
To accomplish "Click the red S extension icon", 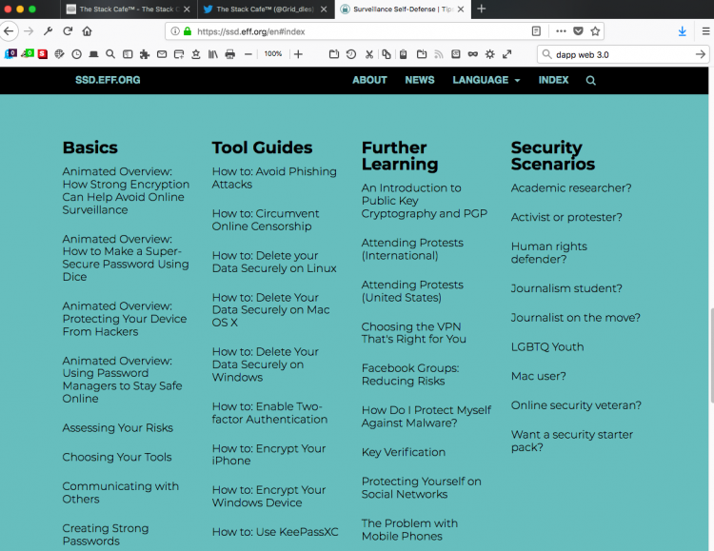I will (x=43, y=54).
